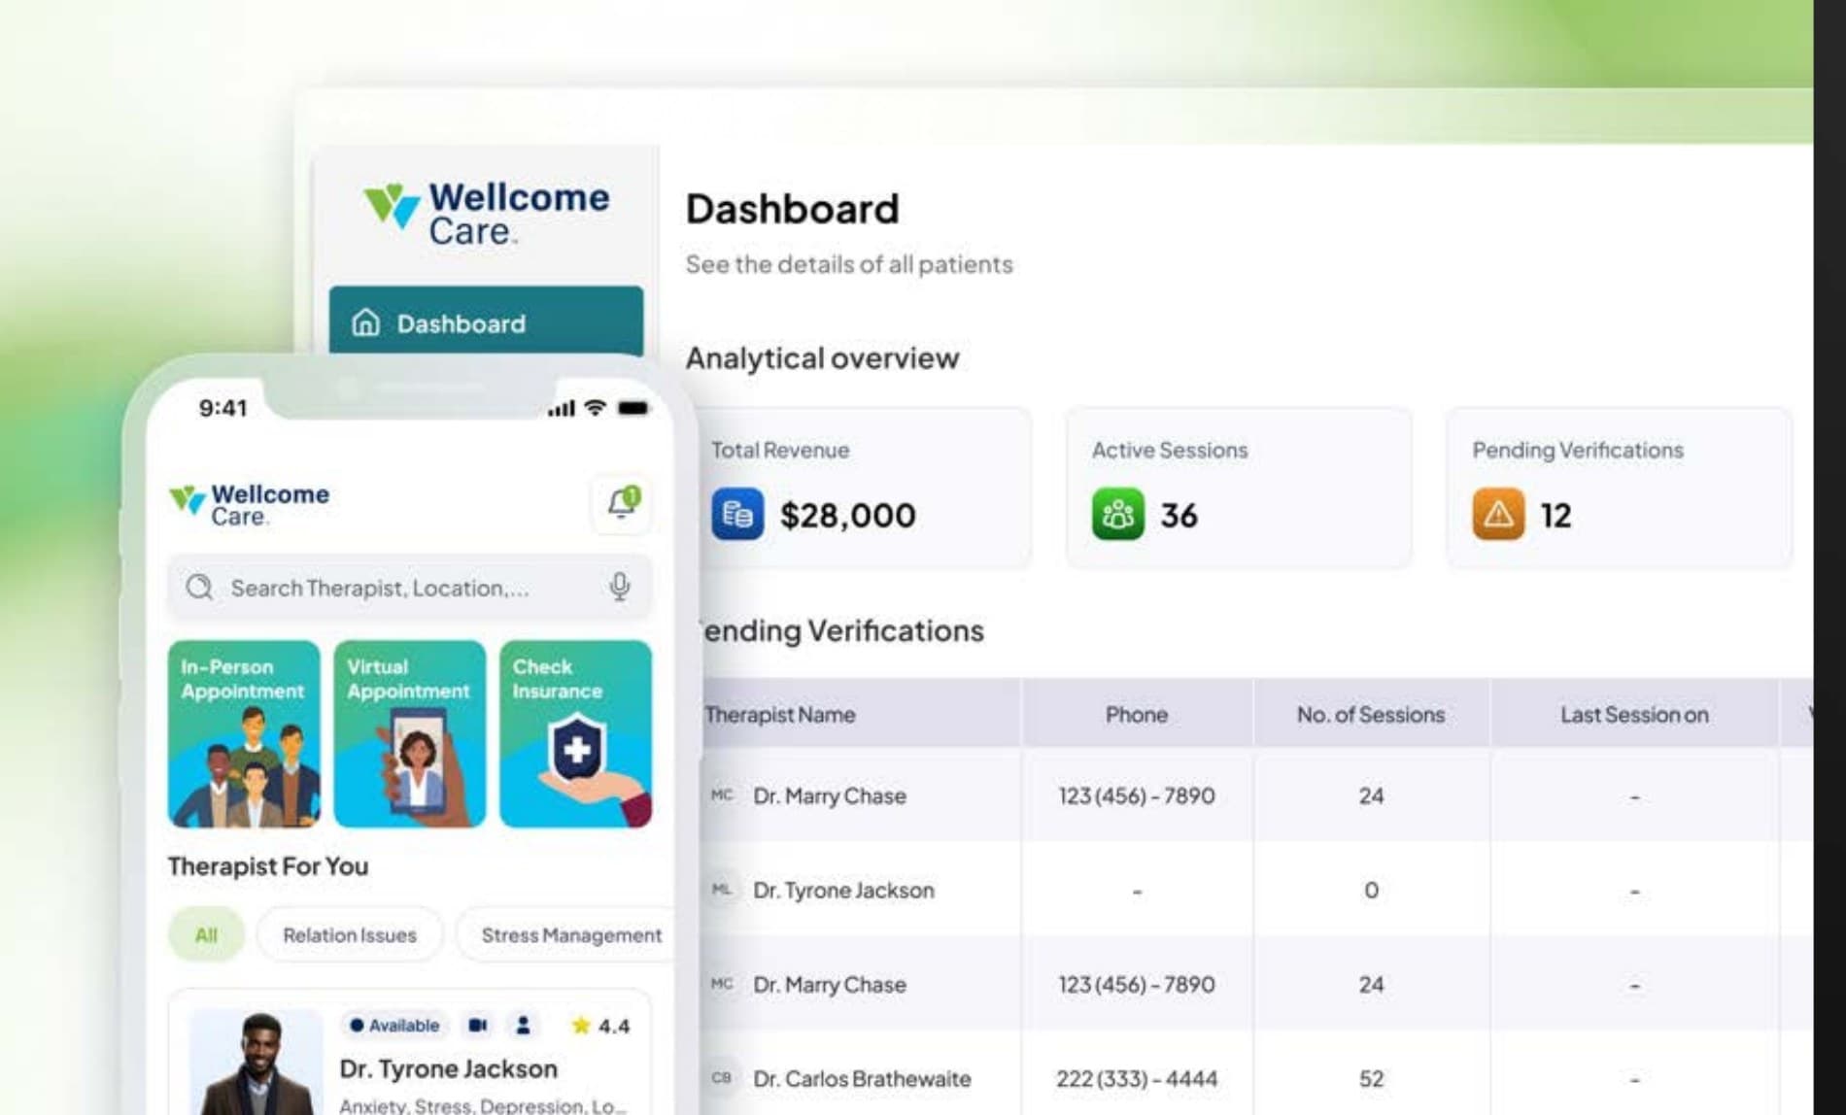Click the 12 pending verifications value
Screen dimensions: 1846x1115
click(x=1555, y=515)
